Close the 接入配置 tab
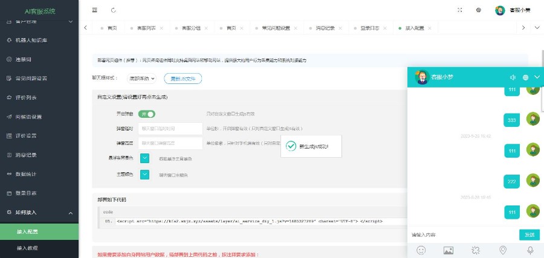 point(430,28)
